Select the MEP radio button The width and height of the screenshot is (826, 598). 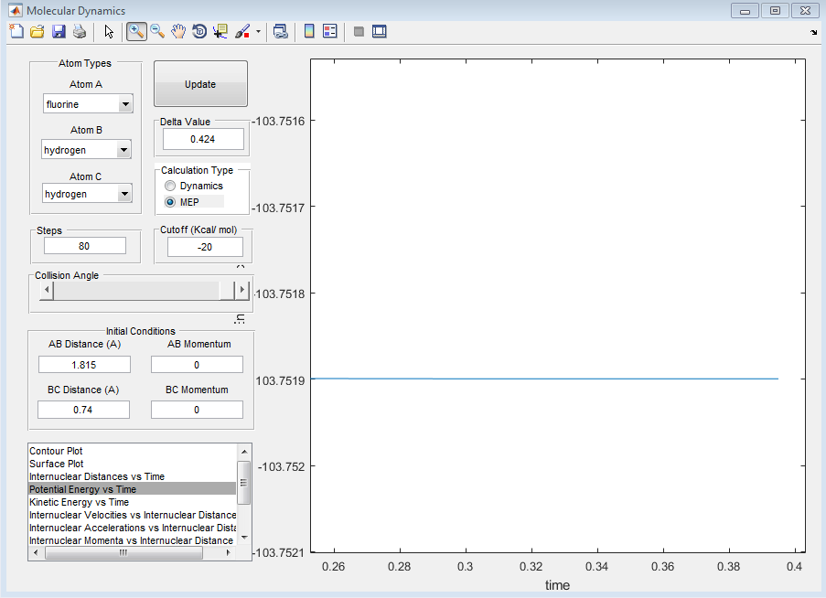(170, 201)
